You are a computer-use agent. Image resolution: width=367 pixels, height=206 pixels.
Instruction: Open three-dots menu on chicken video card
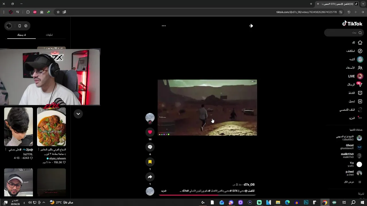(x=38, y=150)
